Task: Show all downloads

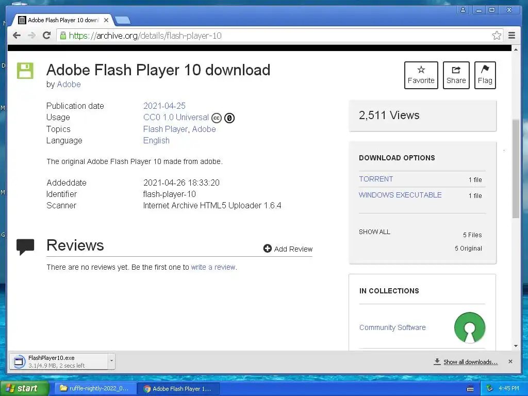Action: click(x=470, y=362)
